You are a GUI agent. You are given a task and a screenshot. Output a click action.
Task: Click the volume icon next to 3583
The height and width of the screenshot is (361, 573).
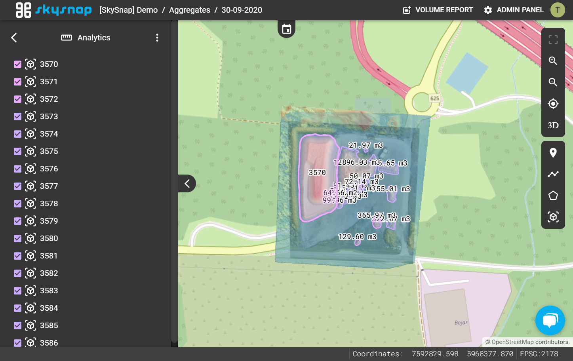pyautogui.click(x=30, y=291)
